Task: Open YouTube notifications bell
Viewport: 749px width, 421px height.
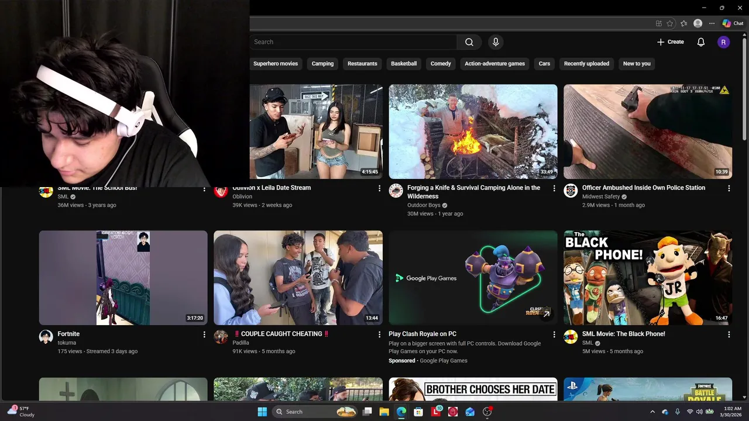Action: pos(701,42)
